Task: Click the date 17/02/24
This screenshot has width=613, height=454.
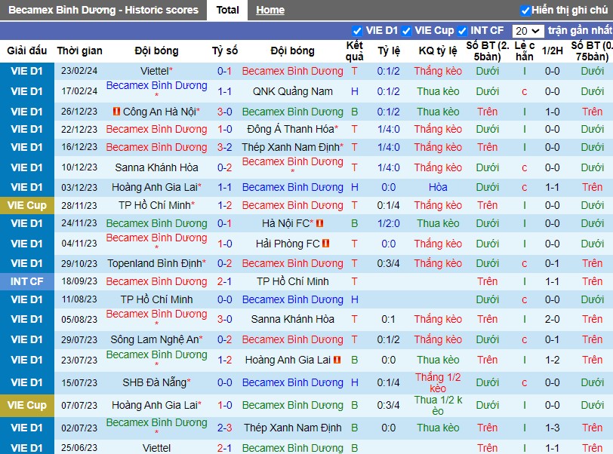Action: coord(79,91)
